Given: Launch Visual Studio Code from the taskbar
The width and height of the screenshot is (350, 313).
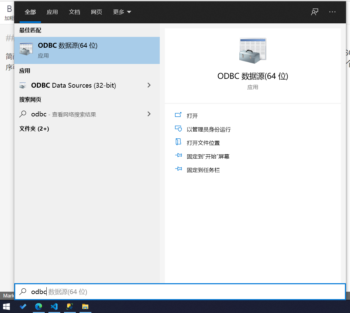Looking at the screenshot, I should tap(54, 307).
